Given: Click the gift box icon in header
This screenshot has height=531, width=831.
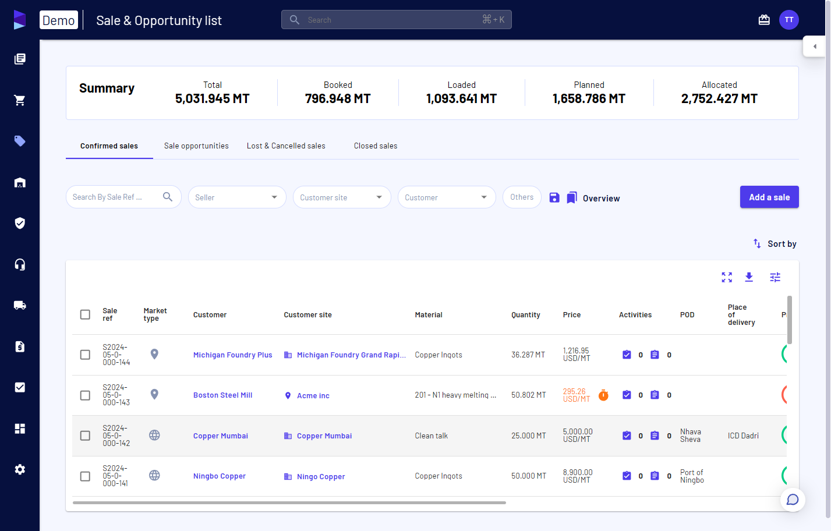Looking at the screenshot, I should point(764,20).
